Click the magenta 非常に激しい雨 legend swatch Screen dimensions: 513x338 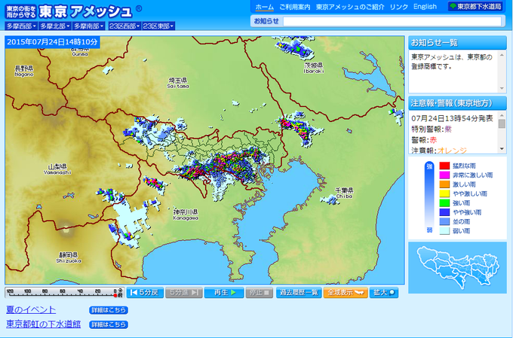[444, 175]
